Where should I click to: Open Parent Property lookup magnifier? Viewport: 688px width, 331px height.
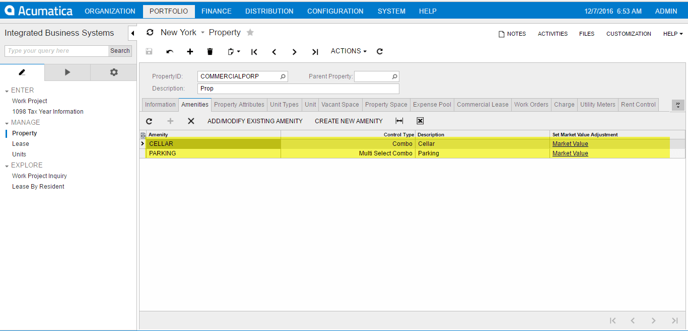coord(395,76)
